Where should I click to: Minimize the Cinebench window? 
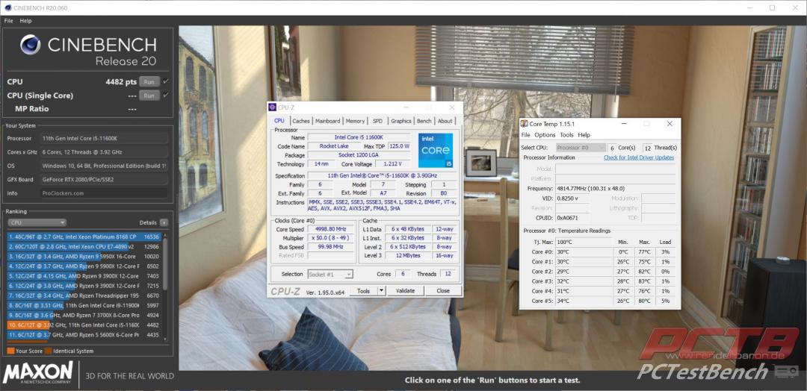pos(751,7)
